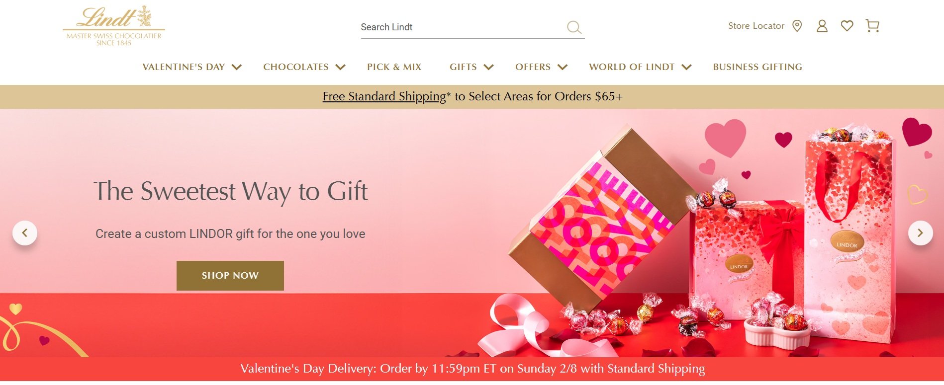Open Pick & Mix menu item

(394, 67)
